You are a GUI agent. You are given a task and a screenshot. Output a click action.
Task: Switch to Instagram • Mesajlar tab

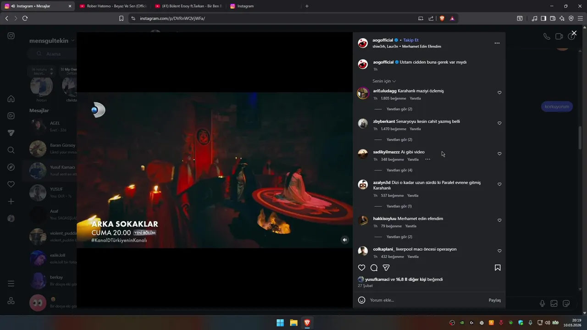(x=39, y=6)
